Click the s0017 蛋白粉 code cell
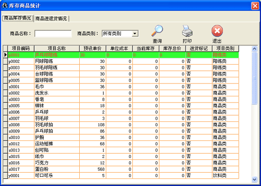Viewport: 261px width, 186px height. 21,169
